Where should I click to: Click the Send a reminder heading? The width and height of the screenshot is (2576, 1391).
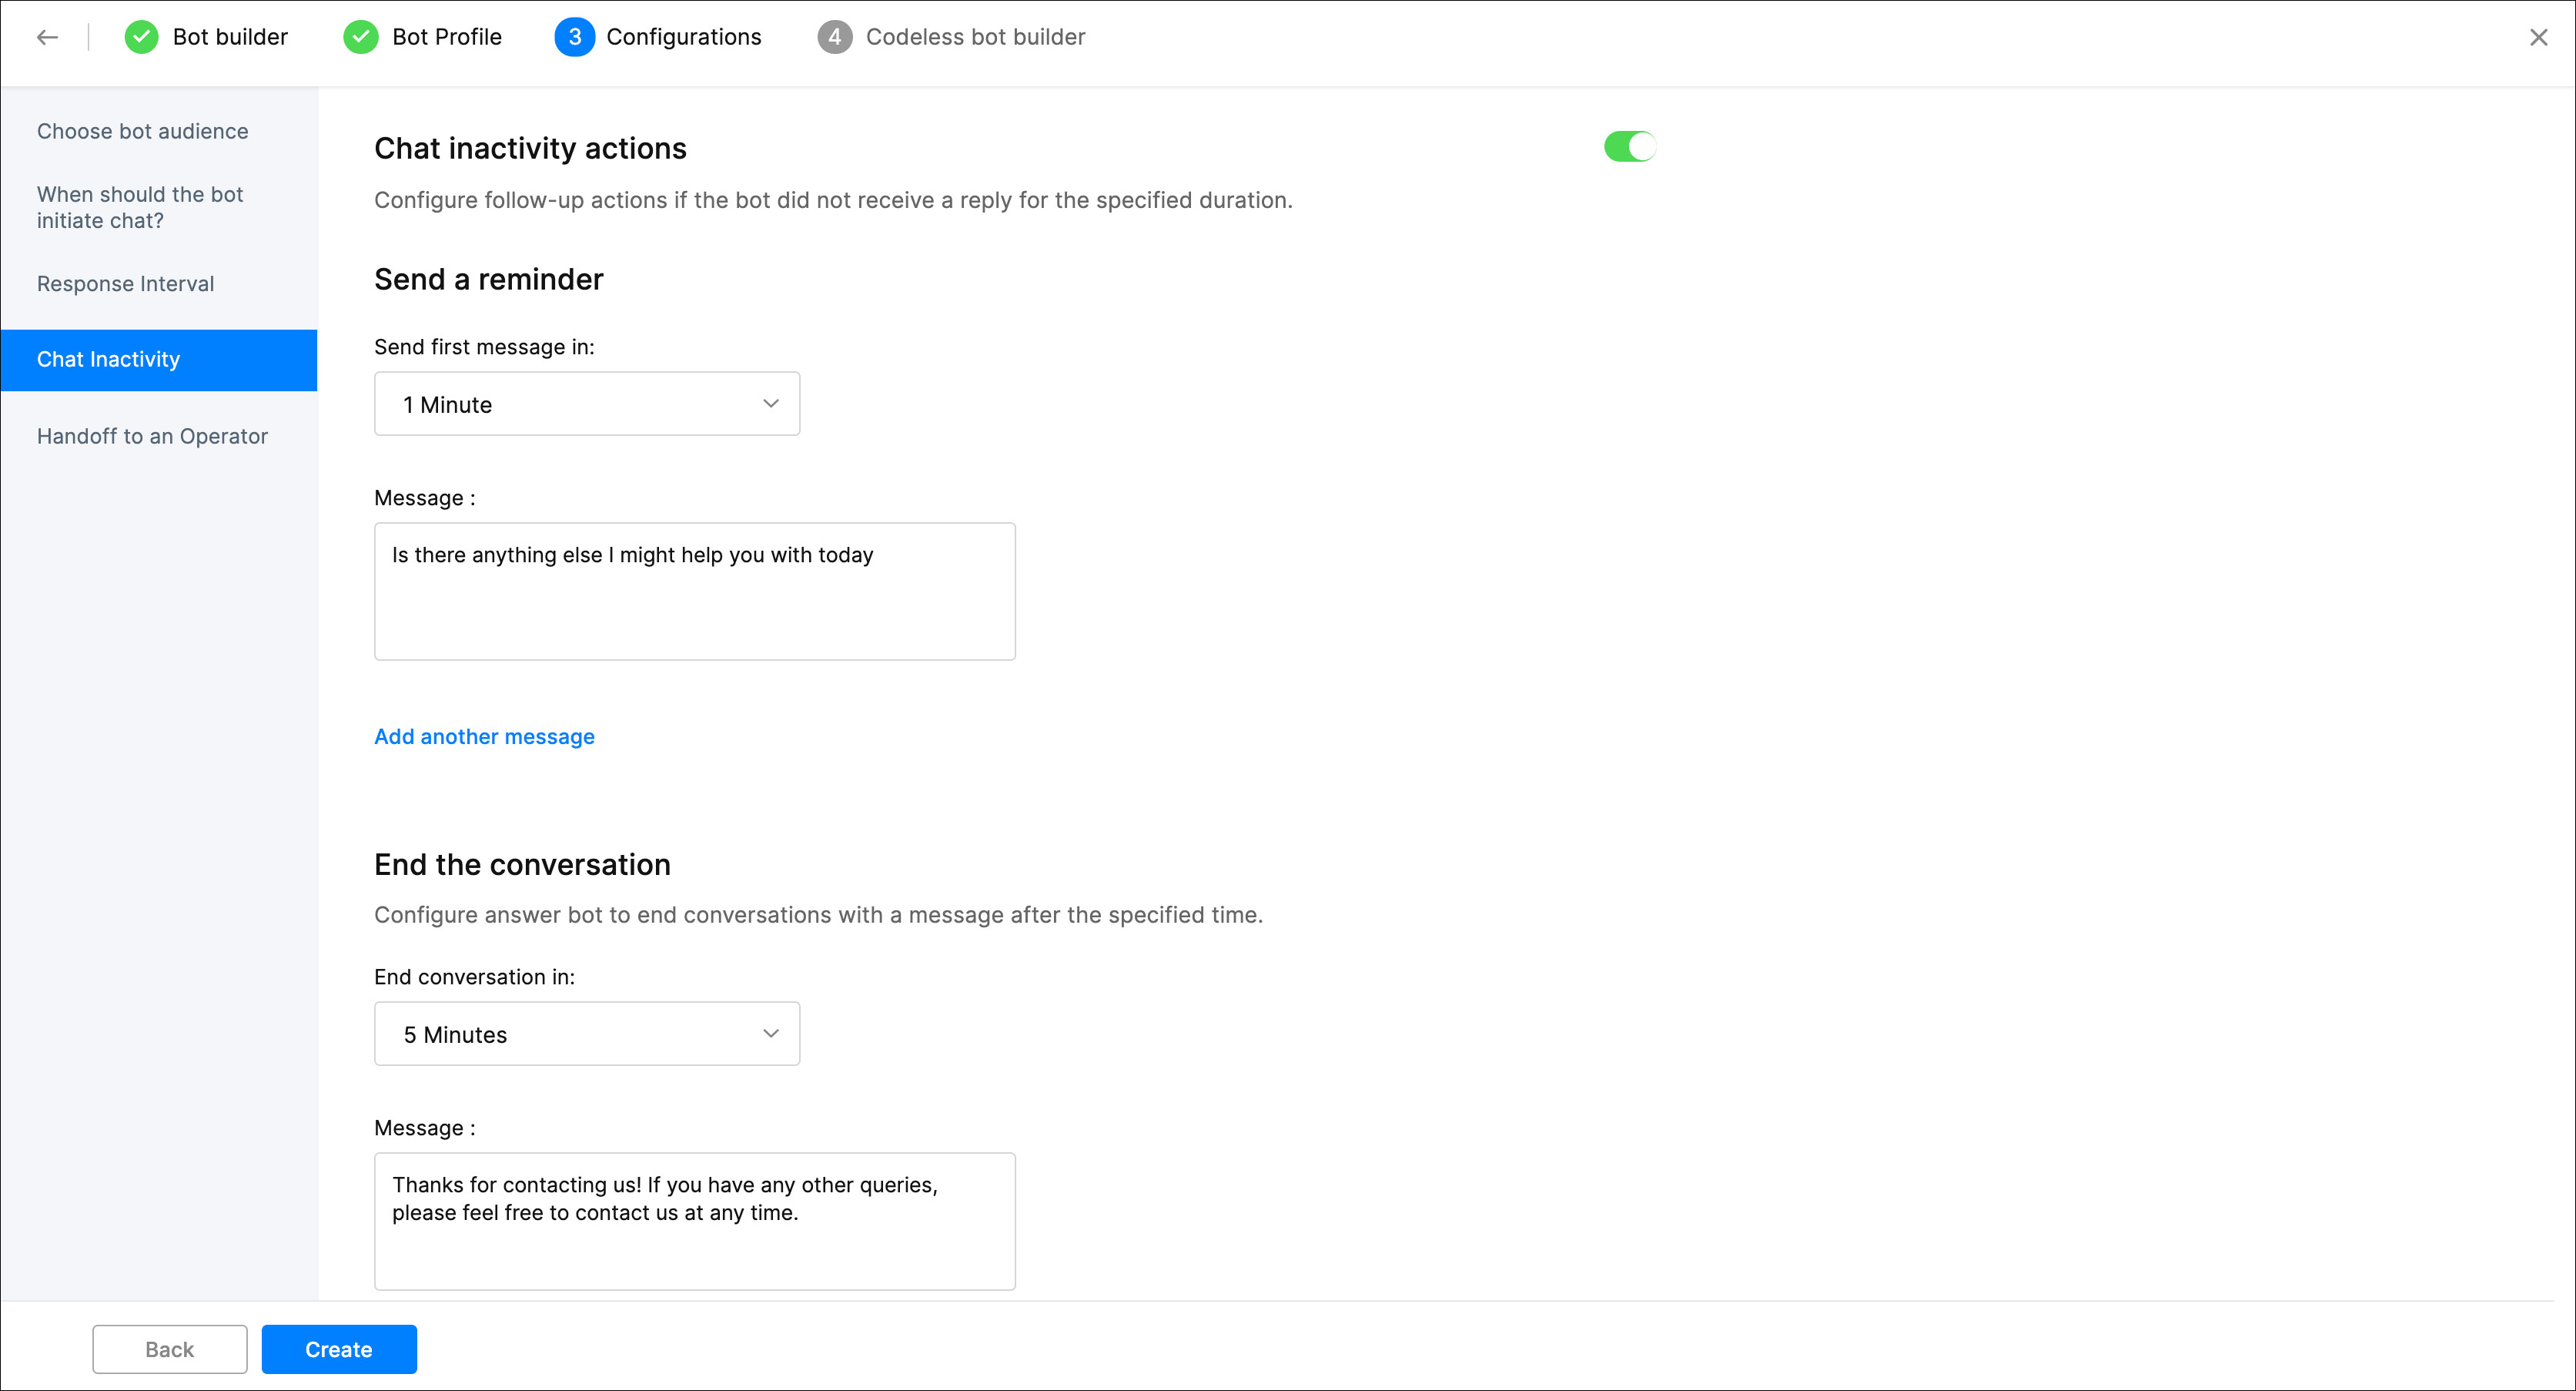tap(489, 279)
